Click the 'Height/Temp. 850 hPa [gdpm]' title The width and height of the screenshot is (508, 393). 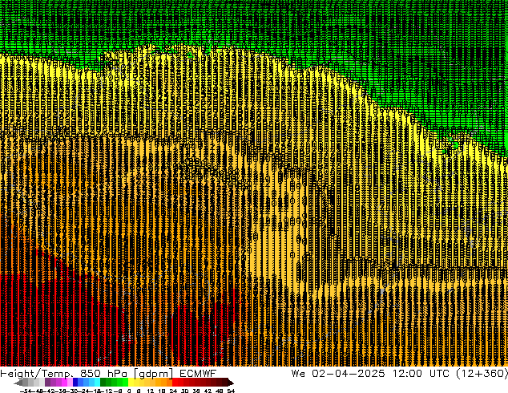click(x=87, y=374)
